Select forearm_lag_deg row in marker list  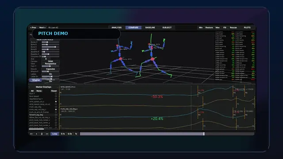43,115
